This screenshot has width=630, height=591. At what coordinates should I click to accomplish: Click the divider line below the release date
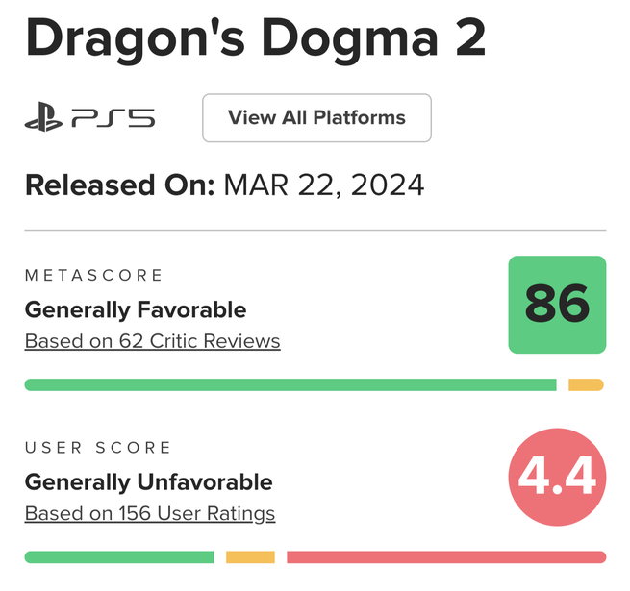tap(315, 231)
